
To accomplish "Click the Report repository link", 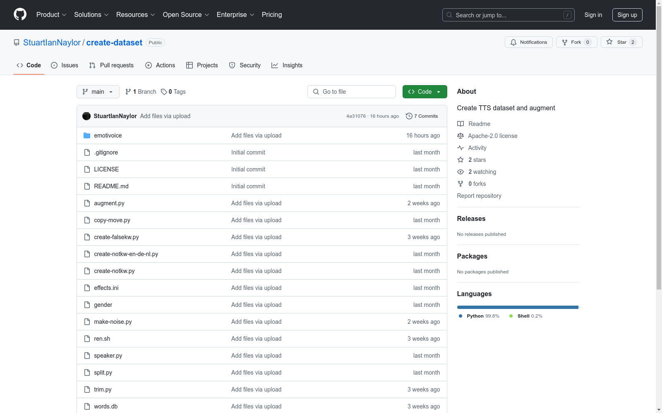I will 479,196.
